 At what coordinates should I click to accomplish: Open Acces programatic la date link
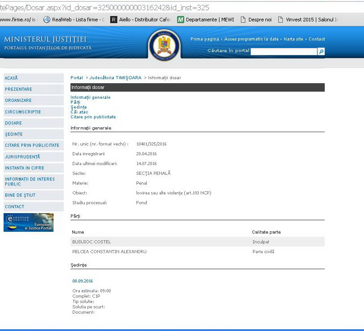pyautogui.click(x=252, y=39)
